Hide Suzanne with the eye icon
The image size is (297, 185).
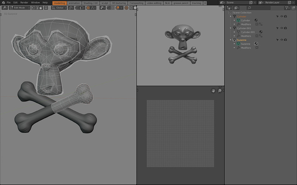click(282, 40)
